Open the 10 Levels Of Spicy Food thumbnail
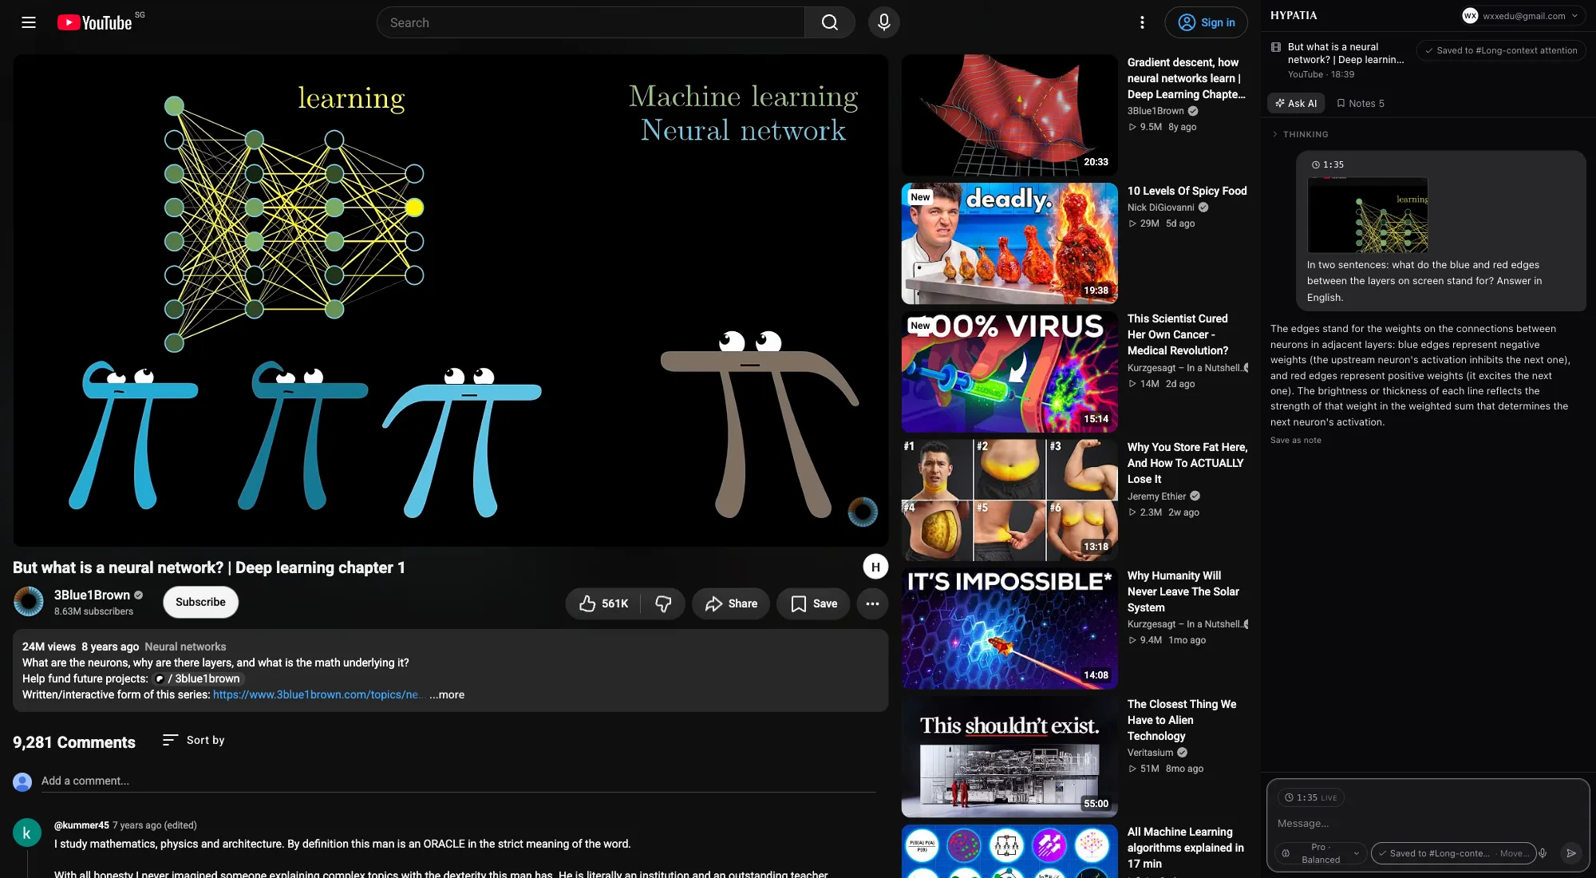Viewport: 1596px width, 878px height. 1009,243
